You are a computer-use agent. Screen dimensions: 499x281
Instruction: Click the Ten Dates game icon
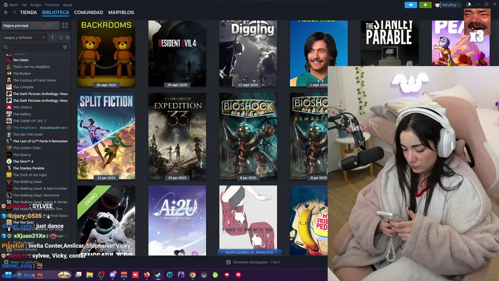pyautogui.click(x=9, y=60)
